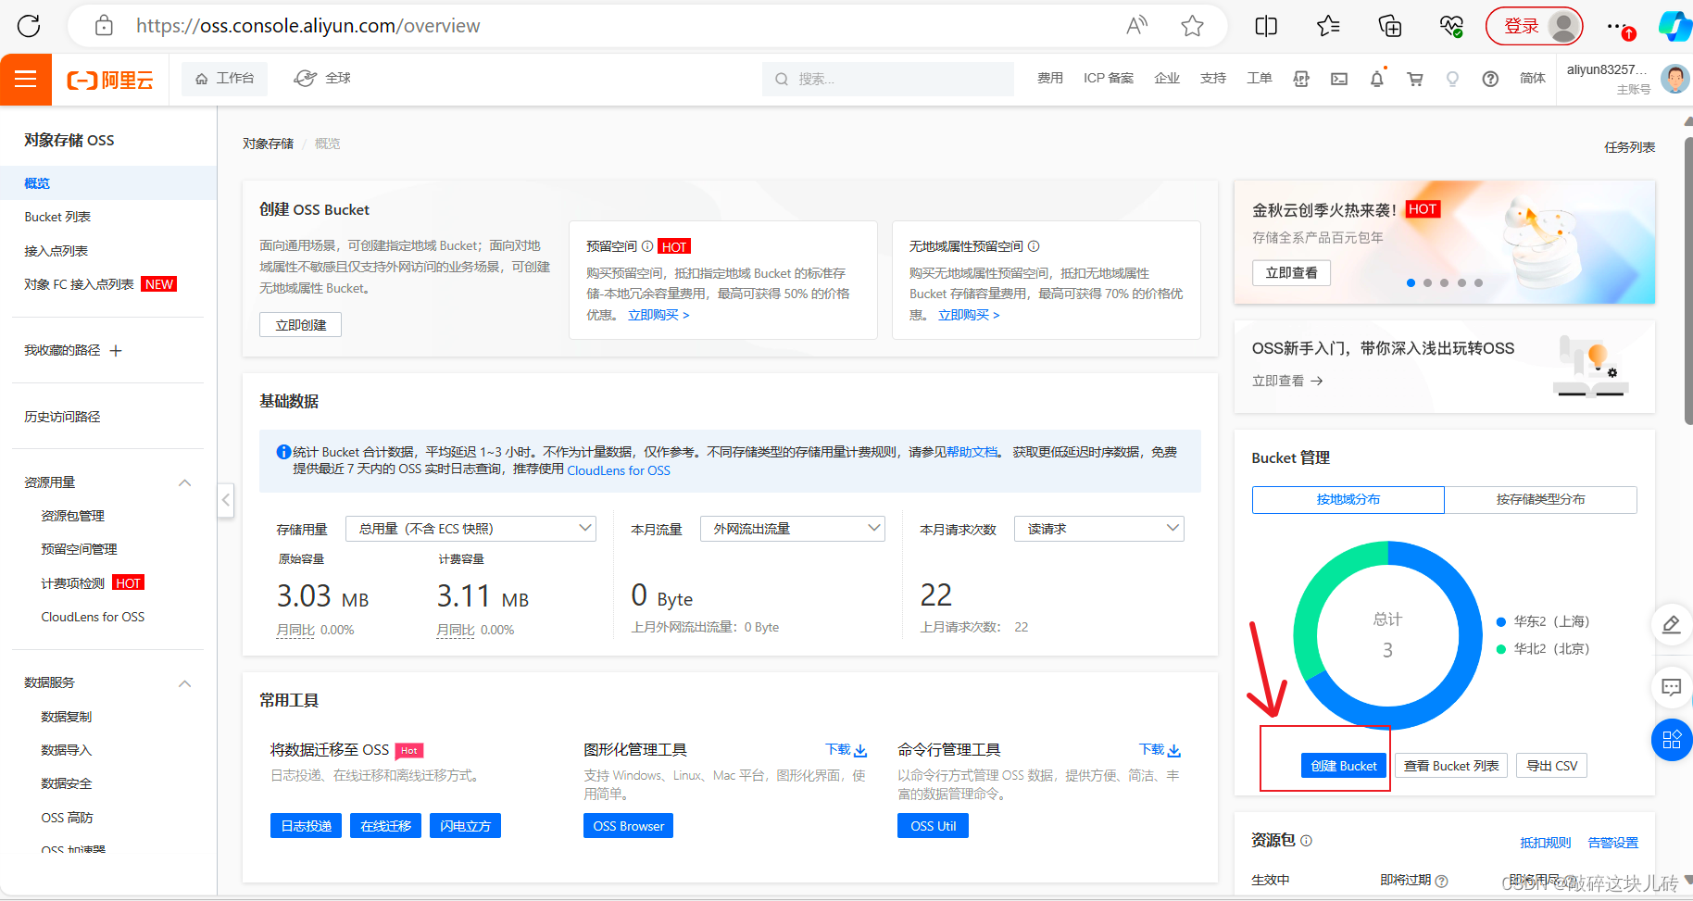The height and width of the screenshot is (901, 1693).
Task: Collapse the 数据服务 sidebar section
Action: (x=184, y=683)
